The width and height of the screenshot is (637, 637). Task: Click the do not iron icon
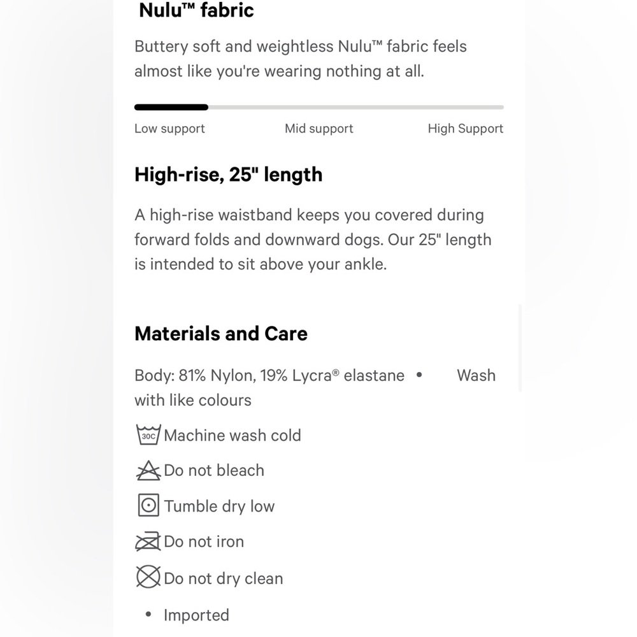pyautogui.click(x=148, y=541)
